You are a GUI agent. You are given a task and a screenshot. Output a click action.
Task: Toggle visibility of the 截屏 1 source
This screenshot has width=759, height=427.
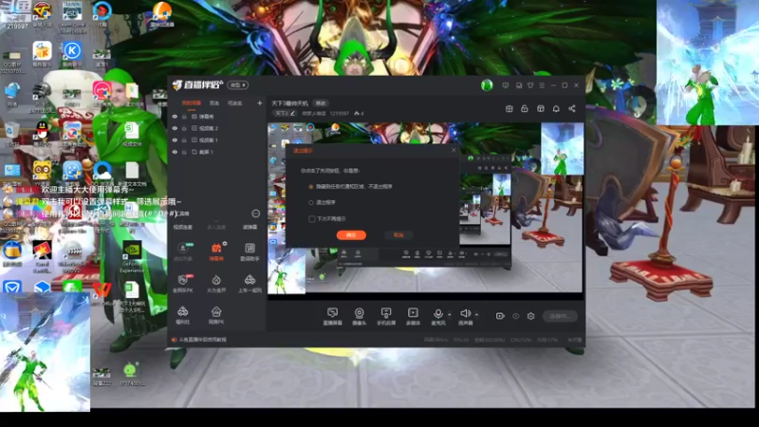point(175,152)
